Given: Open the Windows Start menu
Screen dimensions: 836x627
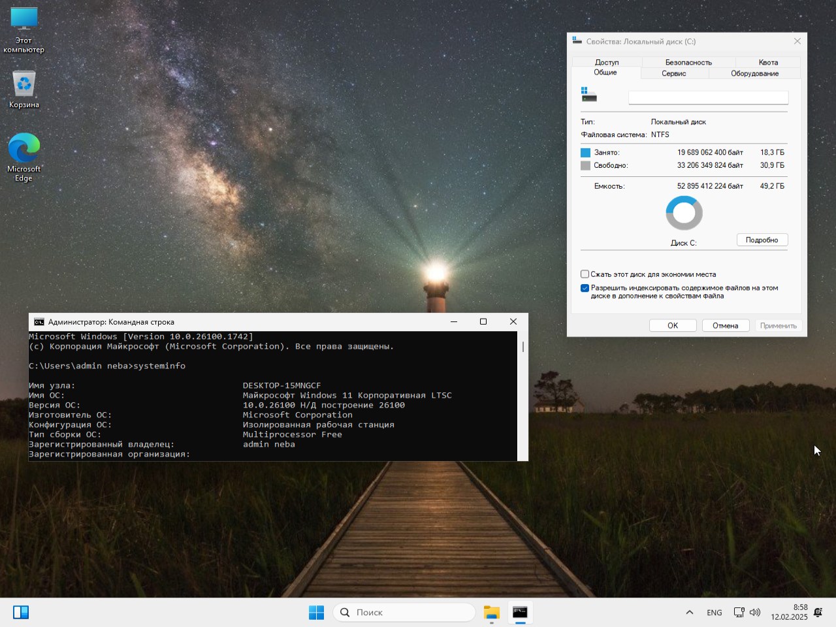Looking at the screenshot, I should pyautogui.click(x=316, y=612).
